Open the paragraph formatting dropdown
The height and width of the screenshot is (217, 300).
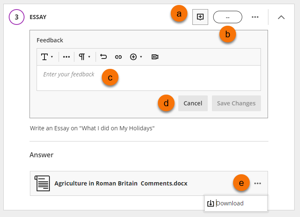point(85,57)
